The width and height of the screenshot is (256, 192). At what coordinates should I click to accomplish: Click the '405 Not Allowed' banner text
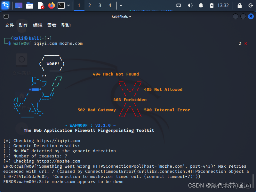163,90
